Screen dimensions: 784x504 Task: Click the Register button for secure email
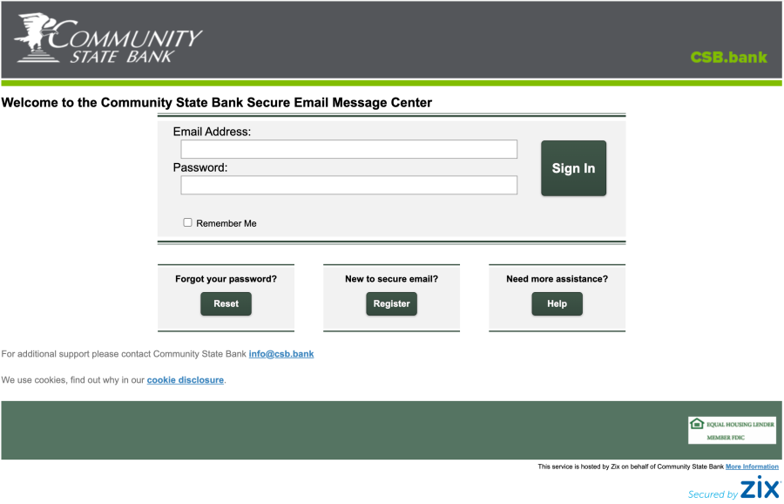[x=391, y=303]
